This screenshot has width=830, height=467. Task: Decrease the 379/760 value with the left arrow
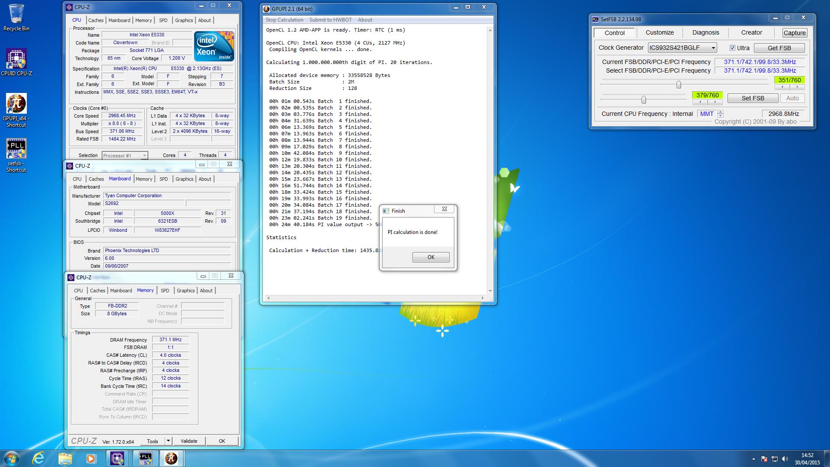(x=700, y=102)
